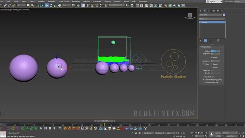Open the Create menu
Image resolution: width=245 pixels, height=138 pixels.
(x=32, y=2)
